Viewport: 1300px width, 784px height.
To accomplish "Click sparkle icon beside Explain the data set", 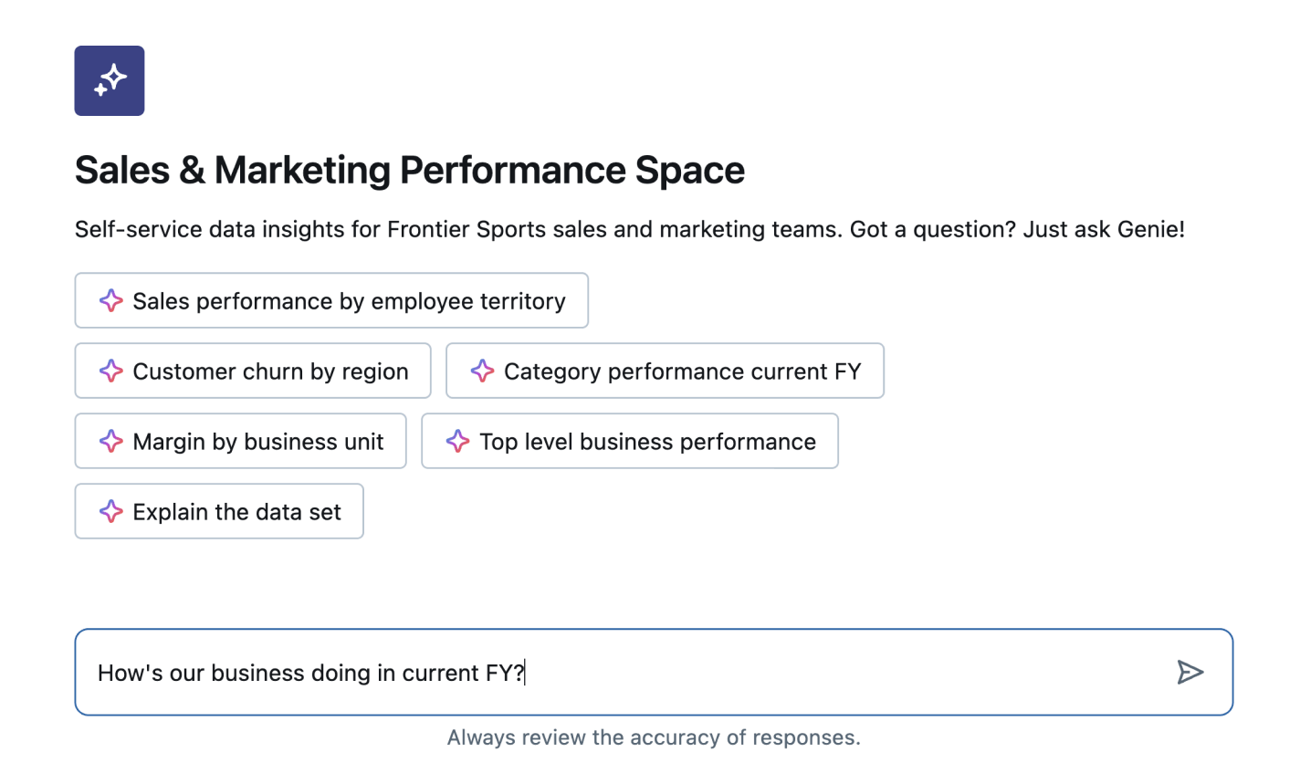I will 110,512.
